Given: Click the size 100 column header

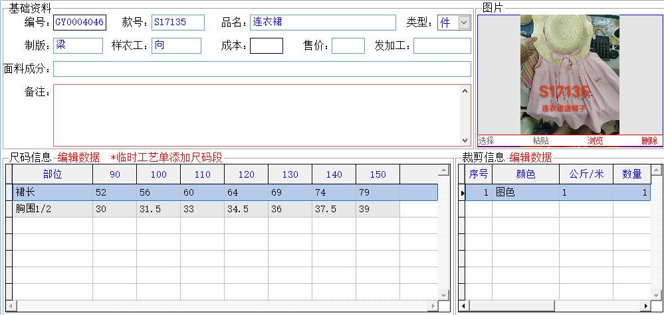Looking at the screenshot, I should [x=158, y=174].
